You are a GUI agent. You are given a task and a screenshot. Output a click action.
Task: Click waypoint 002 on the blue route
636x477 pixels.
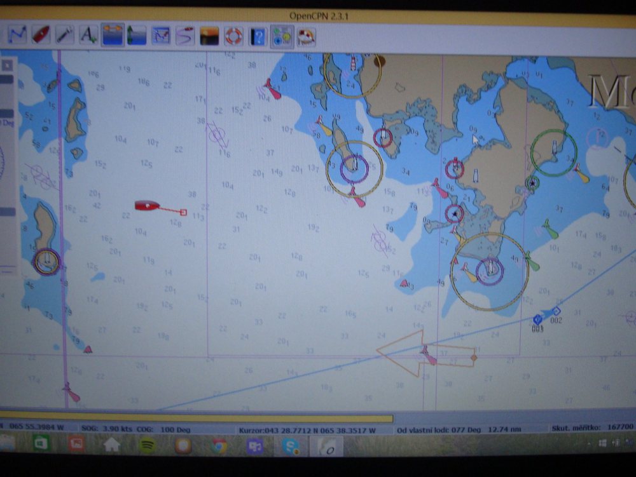tap(556, 311)
